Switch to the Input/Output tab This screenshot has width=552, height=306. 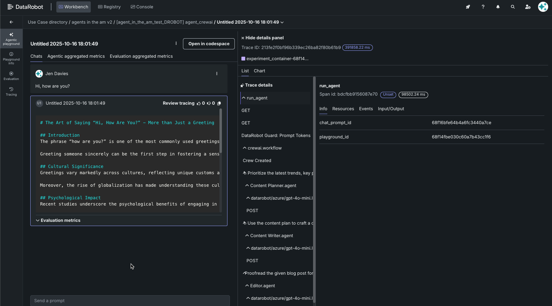coord(391,109)
